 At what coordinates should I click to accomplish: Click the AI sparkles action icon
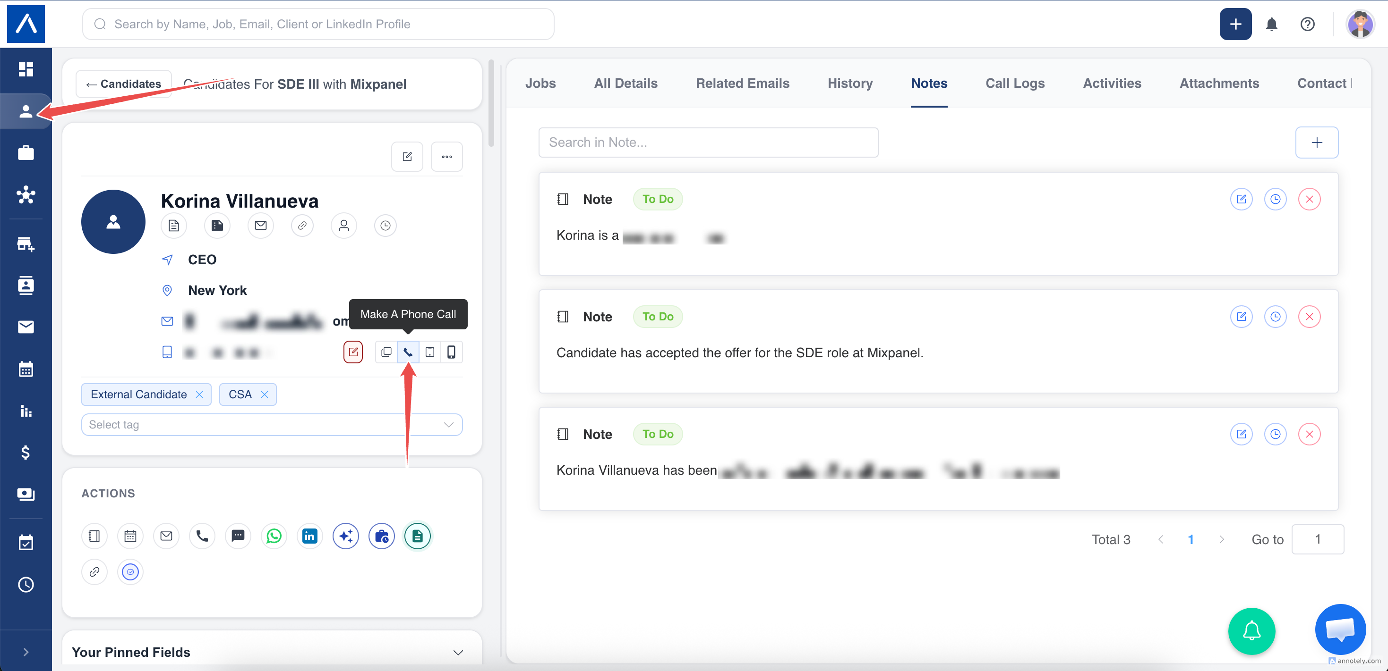click(346, 536)
